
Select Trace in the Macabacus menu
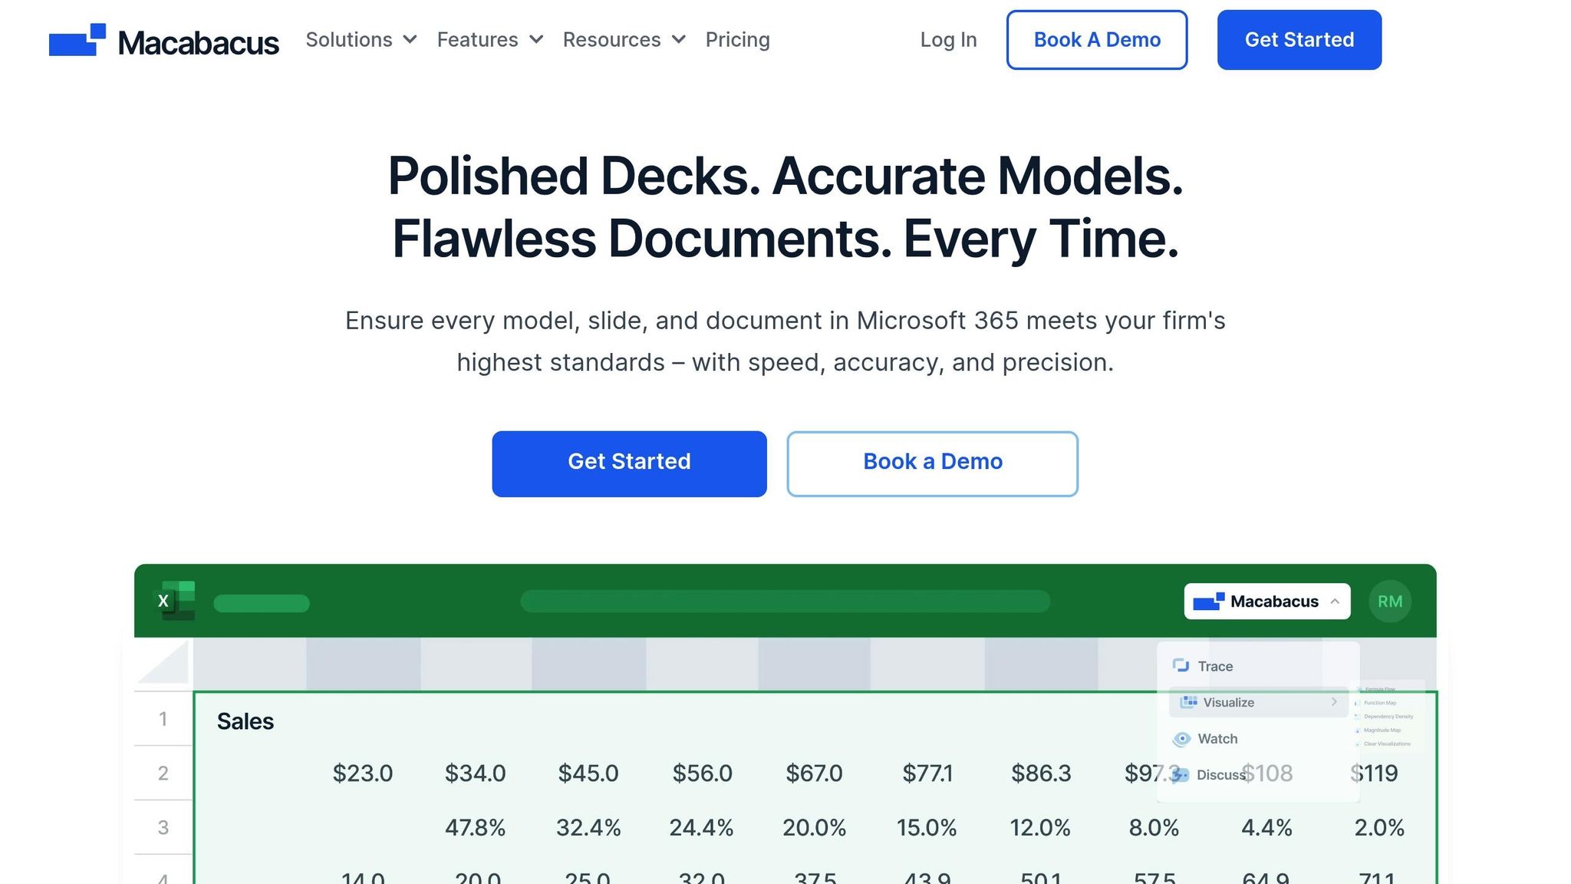(1215, 666)
